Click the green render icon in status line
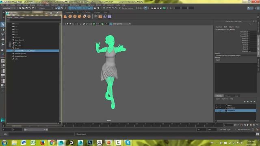This screenshot has height=146, width=260. (x=164, y=8)
